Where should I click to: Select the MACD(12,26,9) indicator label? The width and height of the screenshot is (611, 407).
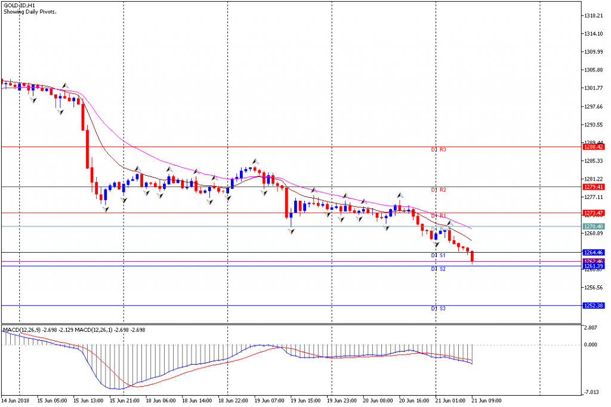click(x=22, y=330)
